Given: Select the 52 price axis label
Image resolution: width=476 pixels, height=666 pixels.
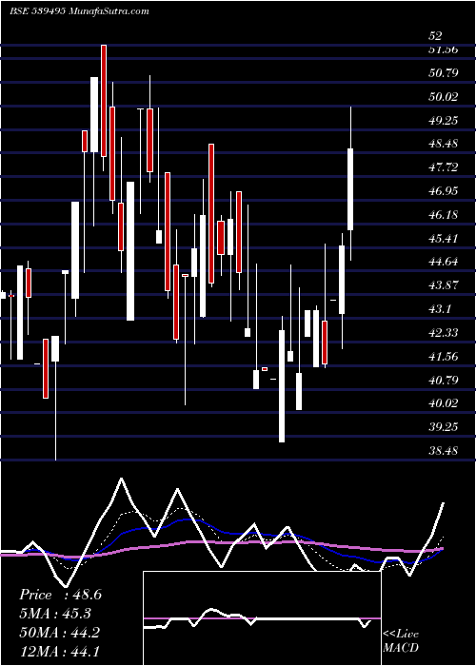Looking at the screenshot, I should pos(435,36).
